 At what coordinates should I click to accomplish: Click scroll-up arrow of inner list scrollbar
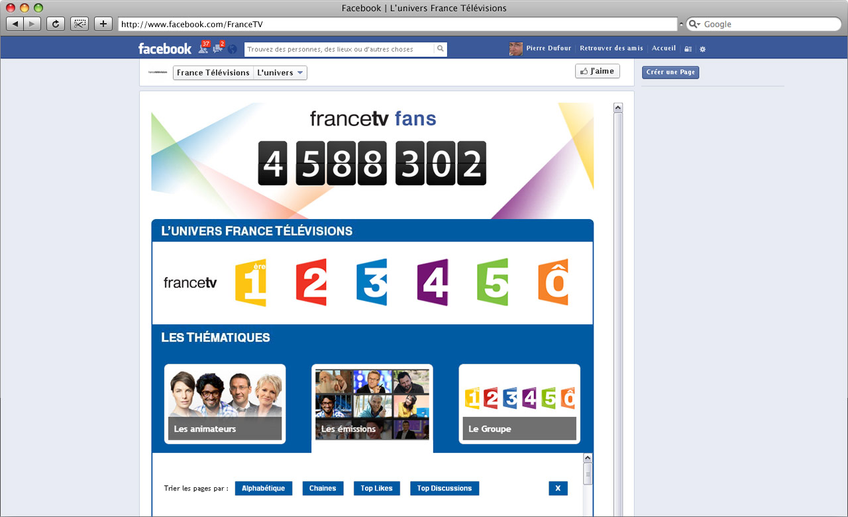pos(588,458)
